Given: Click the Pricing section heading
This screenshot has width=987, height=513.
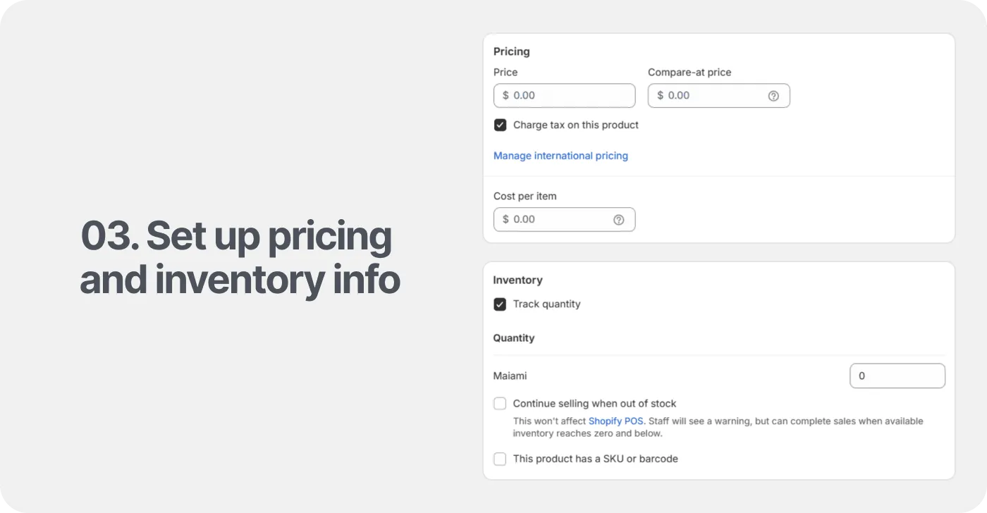Looking at the screenshot, I should [x=511, y=51].
